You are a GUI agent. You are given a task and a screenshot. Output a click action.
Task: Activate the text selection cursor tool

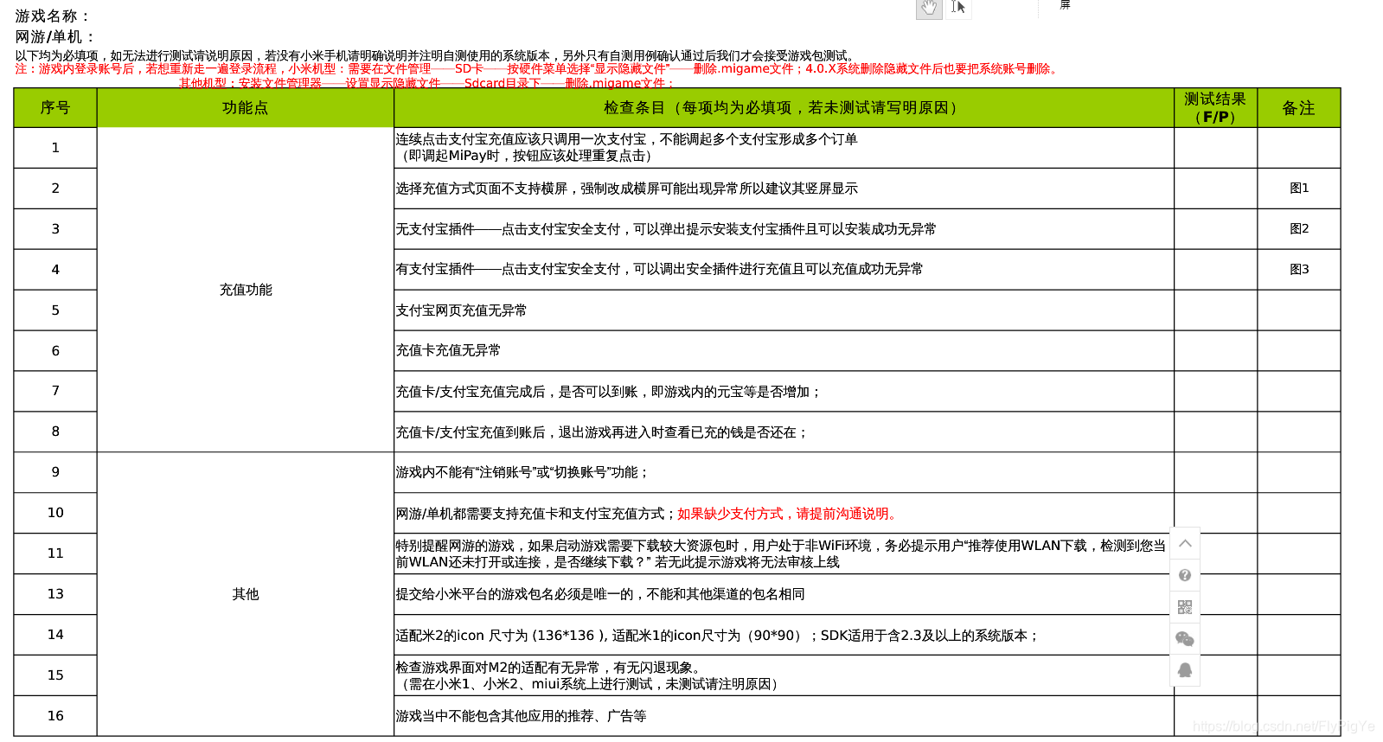958,8
